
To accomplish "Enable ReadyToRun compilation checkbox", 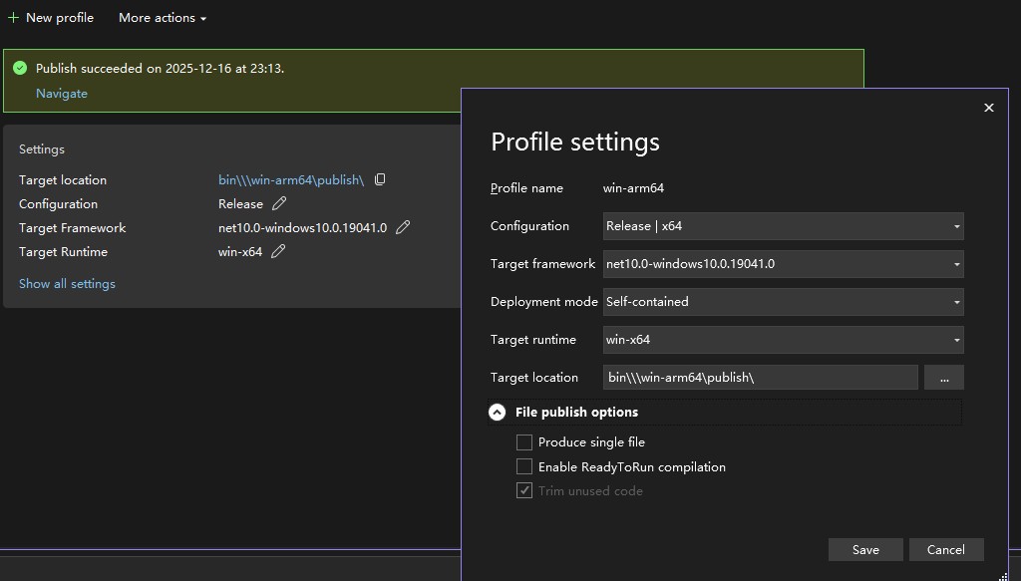I will 524,467.
